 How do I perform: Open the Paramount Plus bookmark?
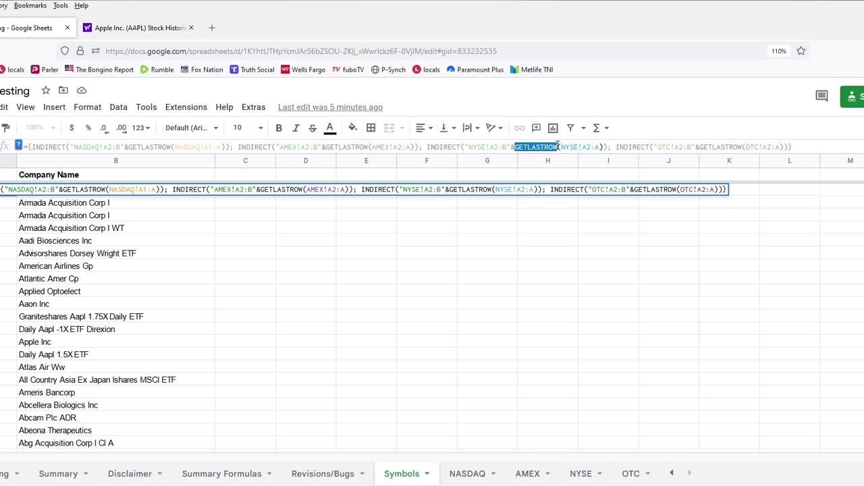pos(475,70)
